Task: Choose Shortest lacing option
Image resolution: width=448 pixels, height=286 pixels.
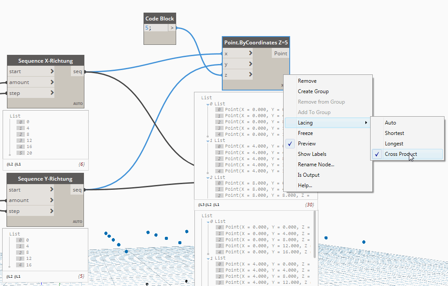Action: [x=394, y=133]
